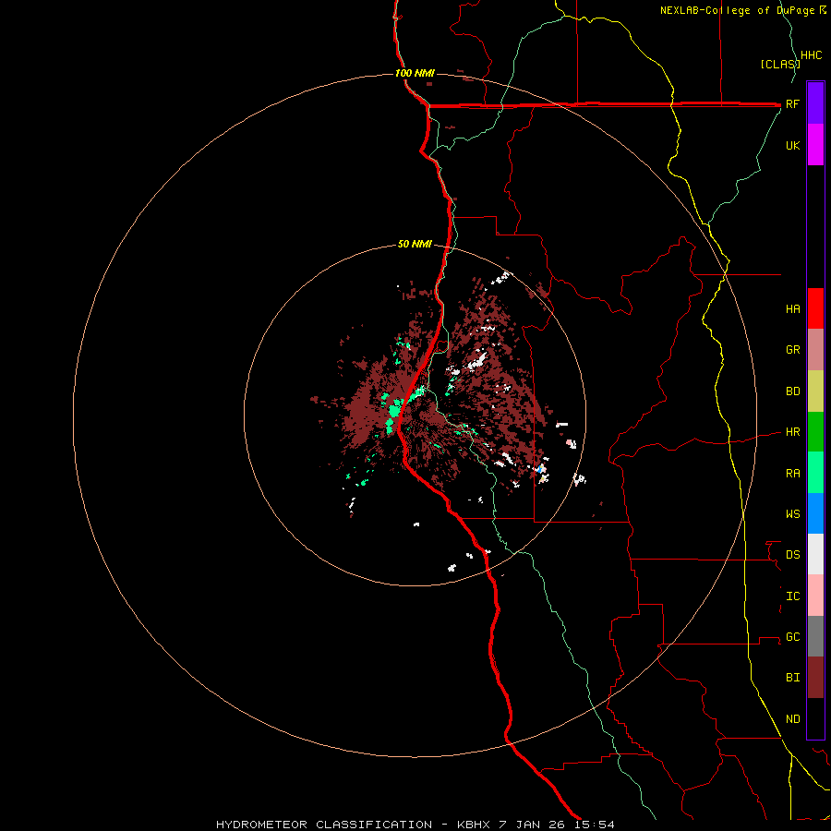Viewport: 831px width, 831px height.
Task: Click the GR legend label
Action: click(793, 350)
